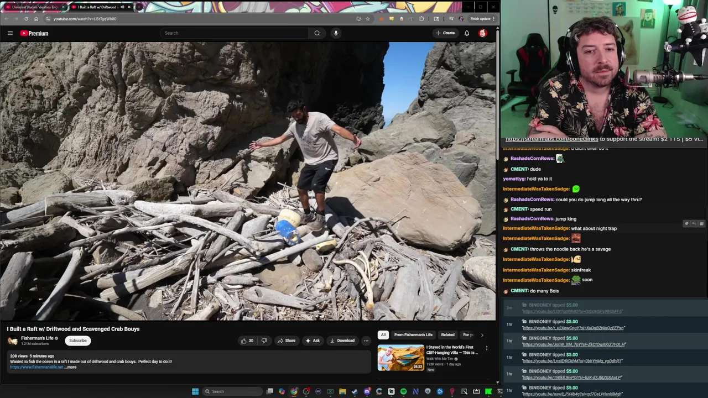This screenshot has height=398, width=708.
Task: Open the Chrome extensions puzzle icon
Action: [x=421, y=19]
